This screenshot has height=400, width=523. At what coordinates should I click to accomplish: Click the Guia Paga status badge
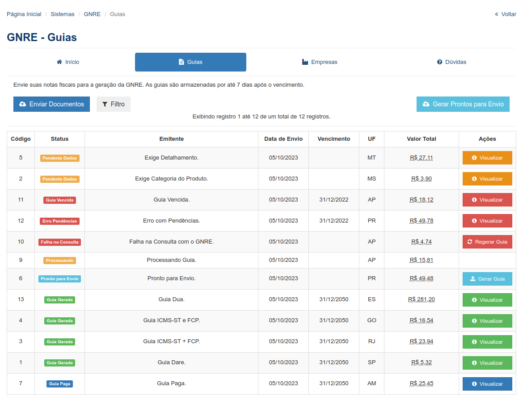[60, 384]
